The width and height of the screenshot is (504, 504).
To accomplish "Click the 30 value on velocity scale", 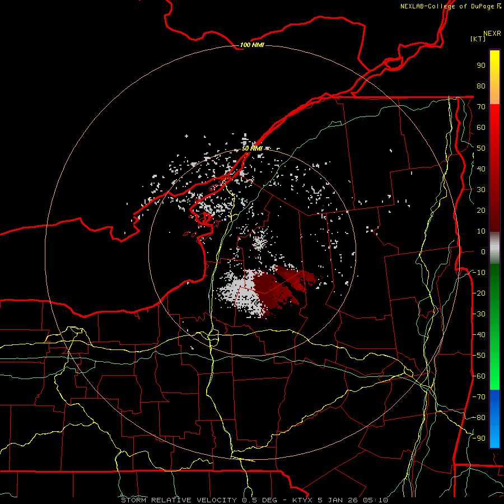I will point(481,190).
